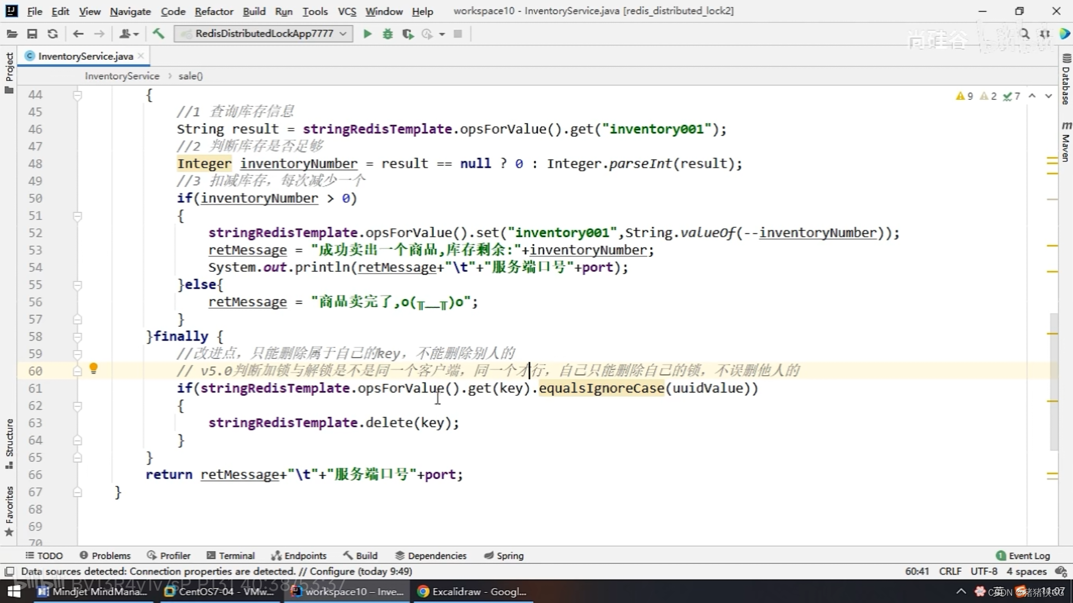This screenshot has width=1073, height=603.
Task: Run with coverage icon
Action: coord(408,34)
